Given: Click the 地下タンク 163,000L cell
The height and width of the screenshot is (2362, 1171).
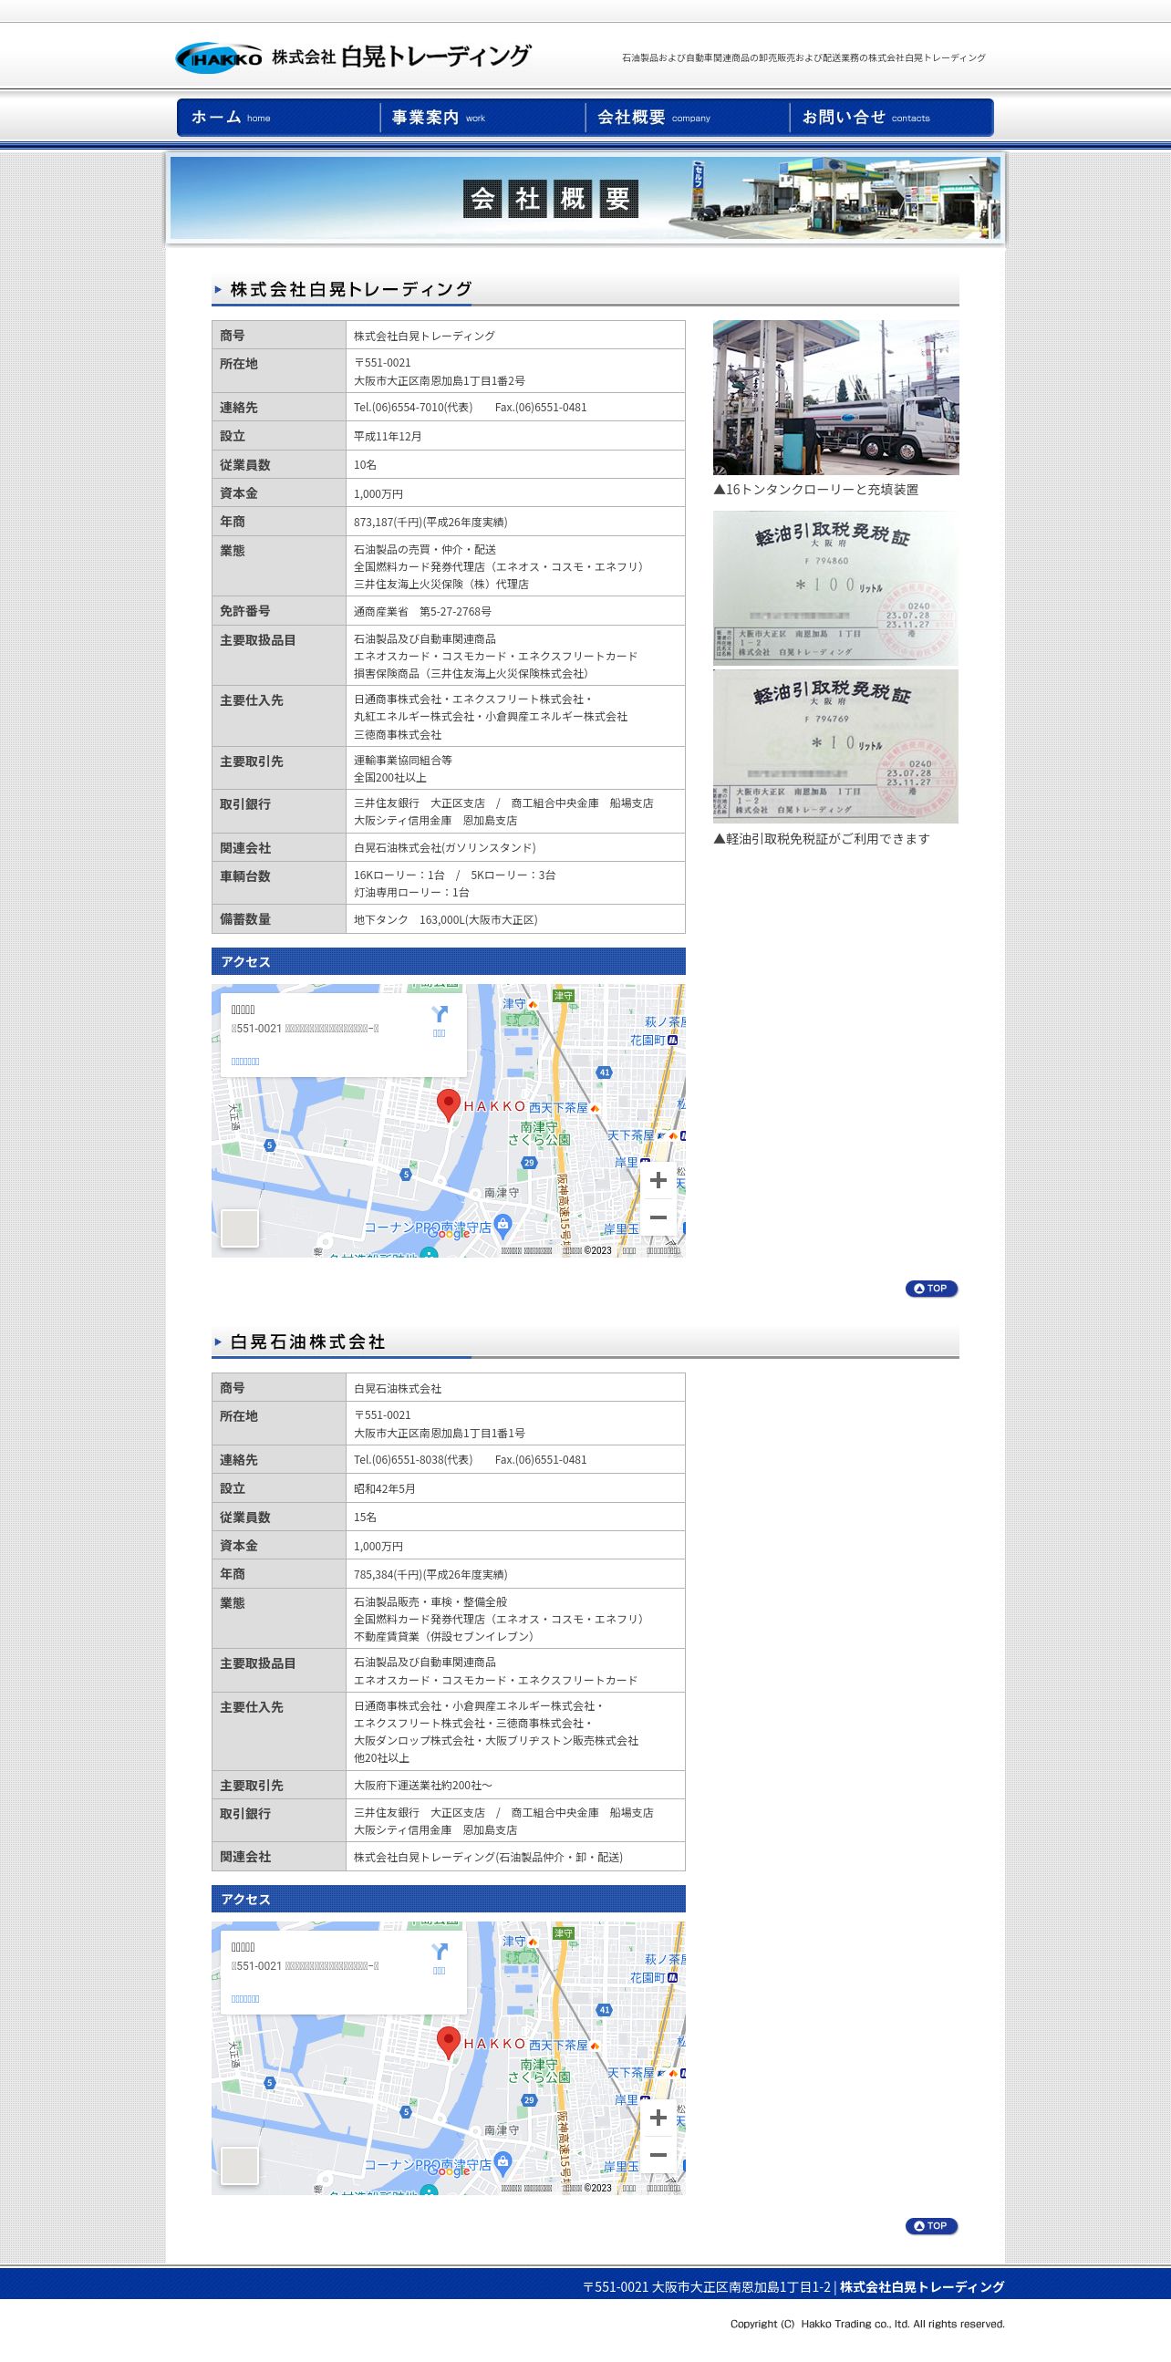Looking at the screenshot, I should 515,918.
